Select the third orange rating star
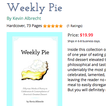This screenshot has height=106, width=106. point(53,26)
